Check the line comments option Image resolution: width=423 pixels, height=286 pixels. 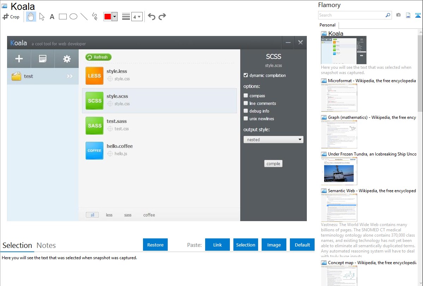246,103
